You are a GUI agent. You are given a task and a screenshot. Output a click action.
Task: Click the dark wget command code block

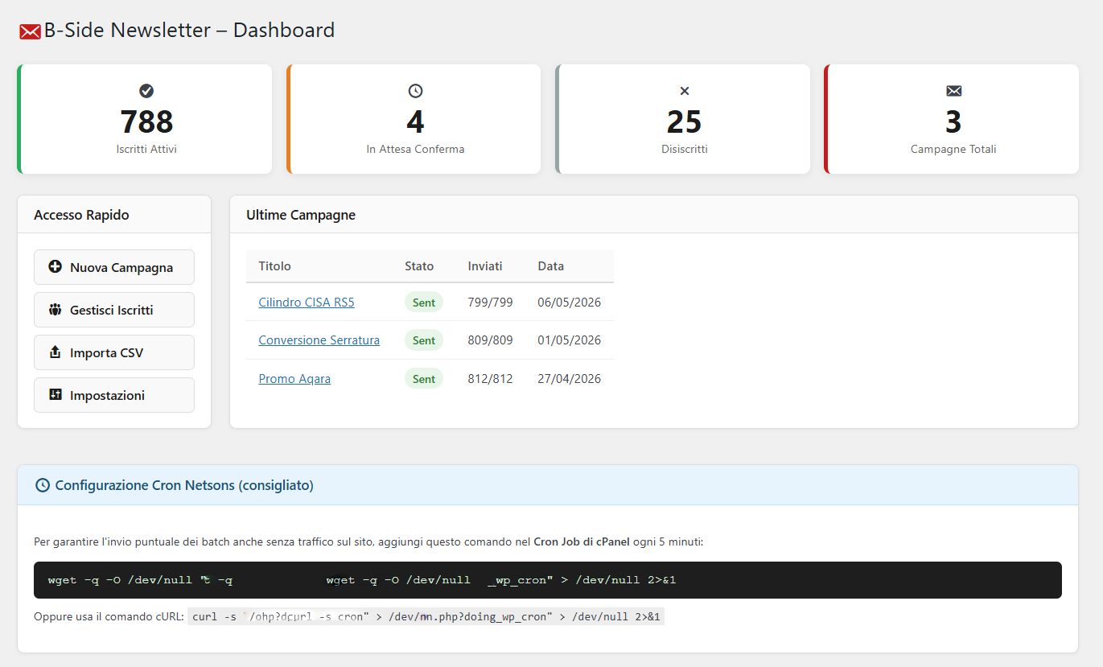click(x=548, y=580)
